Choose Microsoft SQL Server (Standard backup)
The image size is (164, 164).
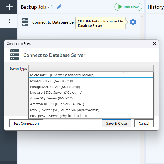pyautogui.click(x=91, y=75)
